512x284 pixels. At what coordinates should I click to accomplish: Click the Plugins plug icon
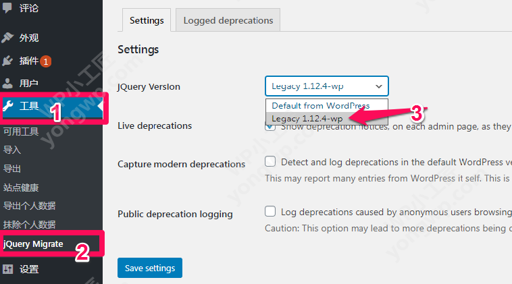[8, 61]
